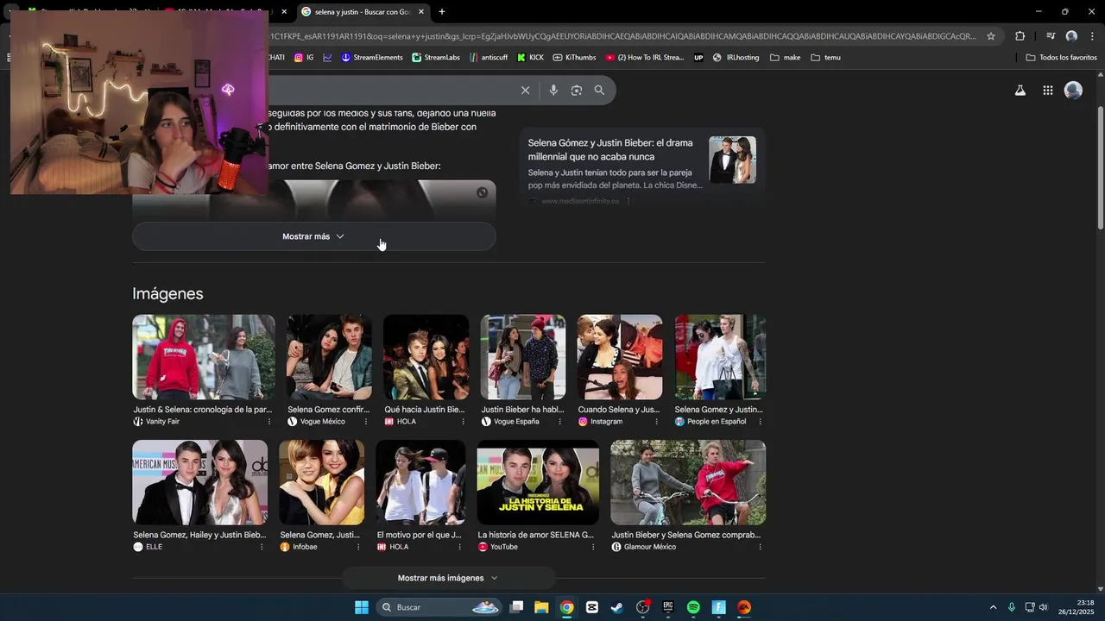Open Google Lens image search icon
1105x621 pixels.
(x=577, y=90)
